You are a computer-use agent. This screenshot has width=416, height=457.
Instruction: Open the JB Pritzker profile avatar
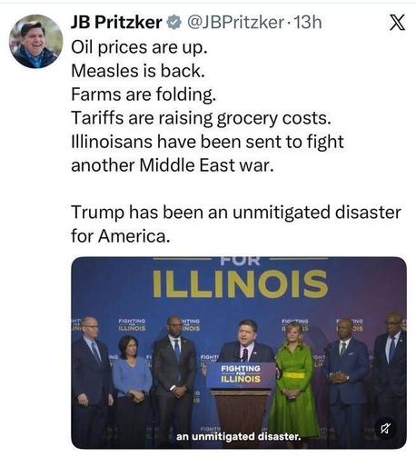[35, 41]
